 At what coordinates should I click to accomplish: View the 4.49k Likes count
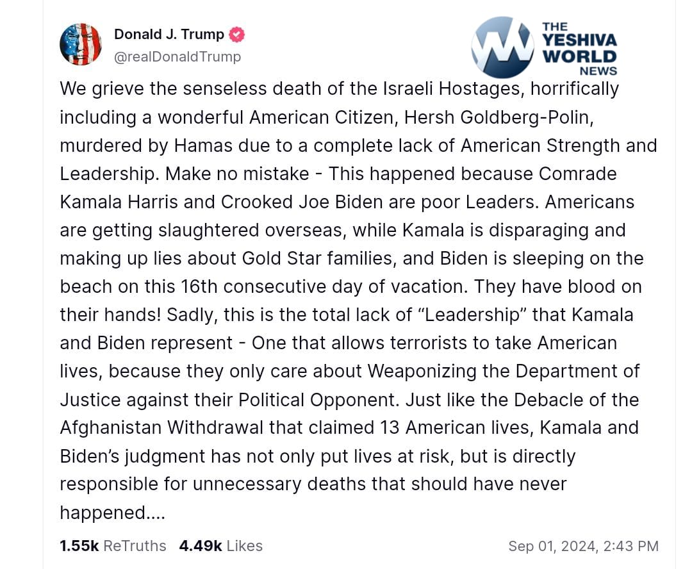221,546
